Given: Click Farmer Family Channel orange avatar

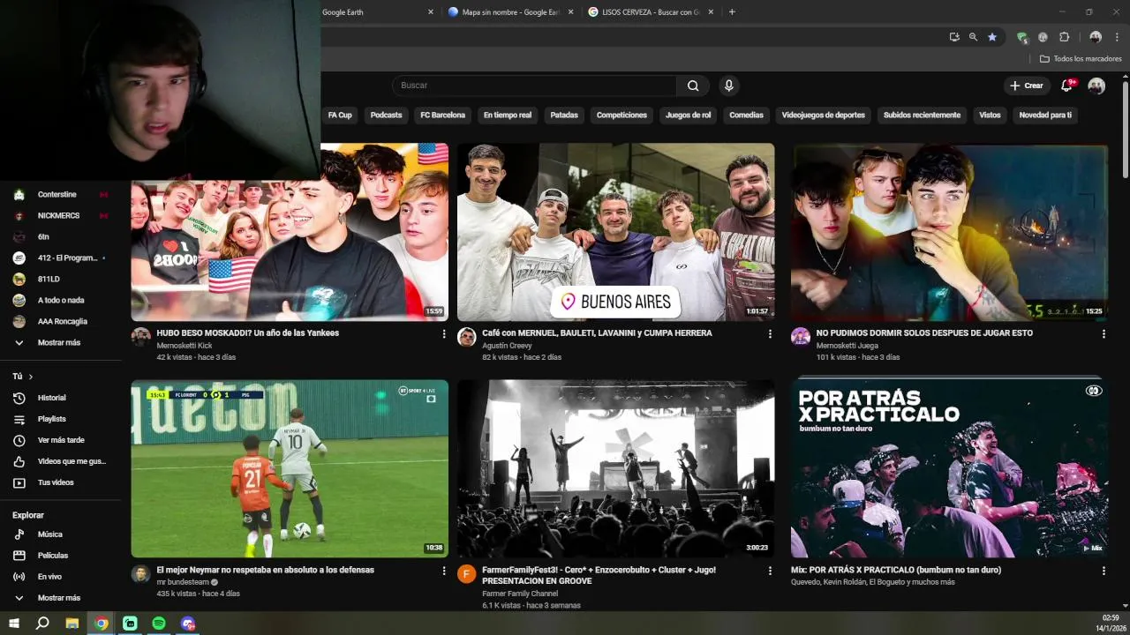Looking at the screenshot, I should [x=467, y=574].
